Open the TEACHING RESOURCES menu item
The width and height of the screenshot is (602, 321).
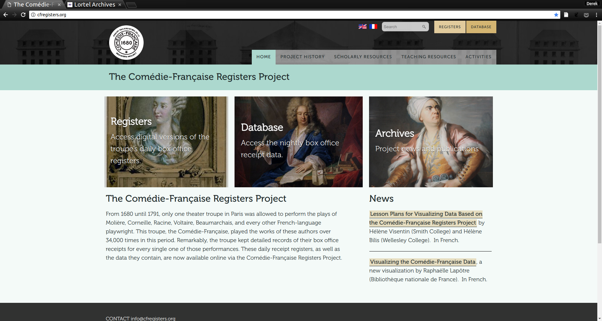(429, 57)
